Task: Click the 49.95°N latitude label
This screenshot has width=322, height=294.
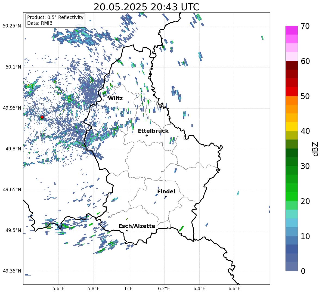Action: click(x=12, y=108)
